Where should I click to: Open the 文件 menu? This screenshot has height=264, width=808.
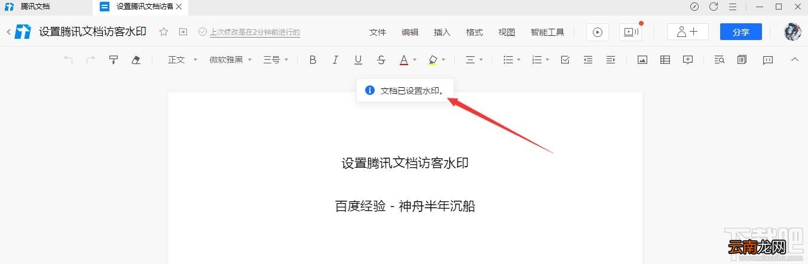378,32
